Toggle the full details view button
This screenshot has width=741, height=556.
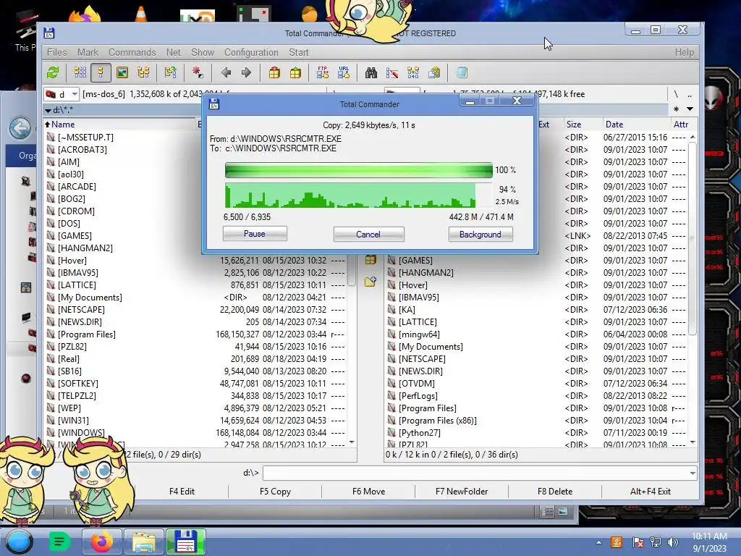pos(101,72)
